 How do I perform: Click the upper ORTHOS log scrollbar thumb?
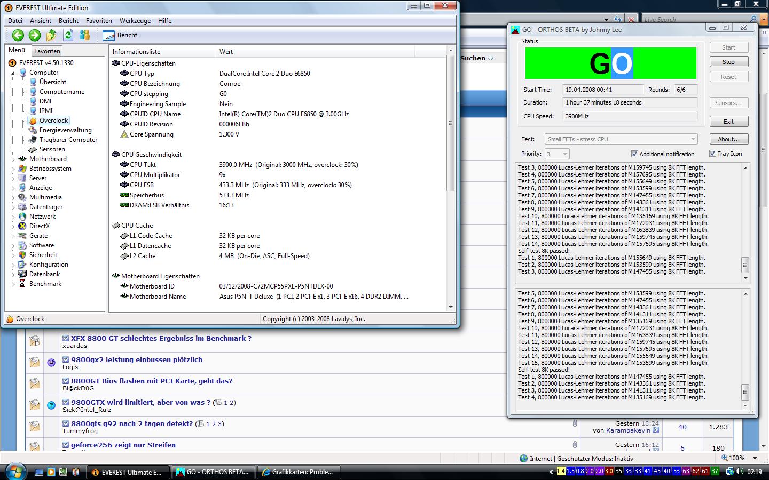[745, 265]
